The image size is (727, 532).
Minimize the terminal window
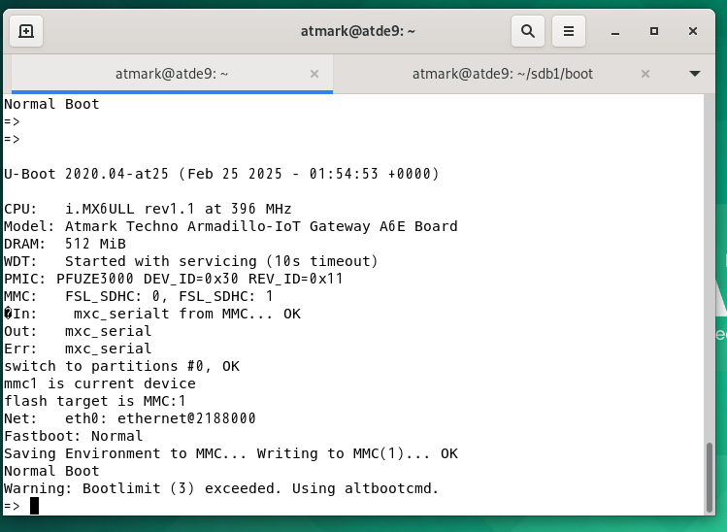[x=615, y=31]
